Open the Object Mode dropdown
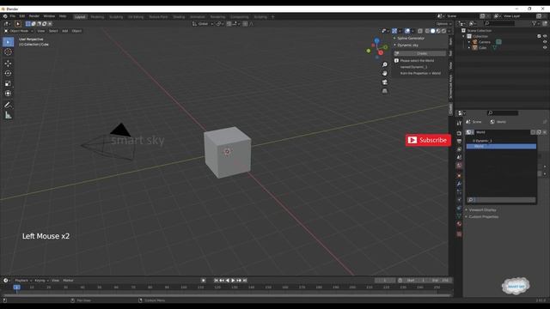Viewport: 550px width, 309px height. click(x=19, y=31)
